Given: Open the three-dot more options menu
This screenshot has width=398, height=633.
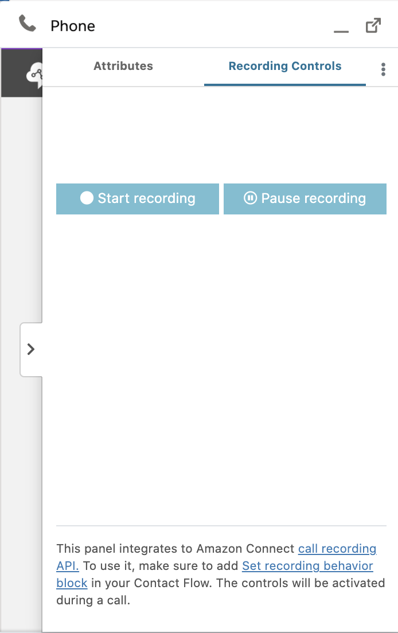Looking at the screenshot, I should click(383, 69).
